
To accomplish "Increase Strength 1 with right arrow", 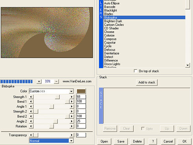I will point(72,97).
